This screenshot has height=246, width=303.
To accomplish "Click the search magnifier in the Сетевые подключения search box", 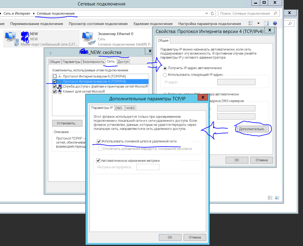I will (275, 13).
